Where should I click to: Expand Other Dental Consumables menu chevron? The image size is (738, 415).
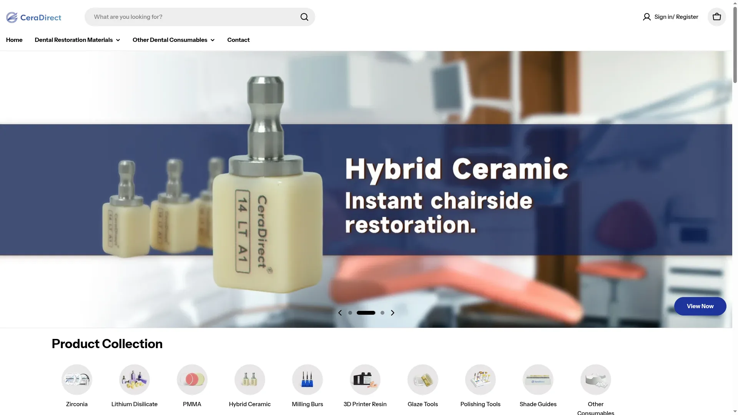(x=213, y=40)
